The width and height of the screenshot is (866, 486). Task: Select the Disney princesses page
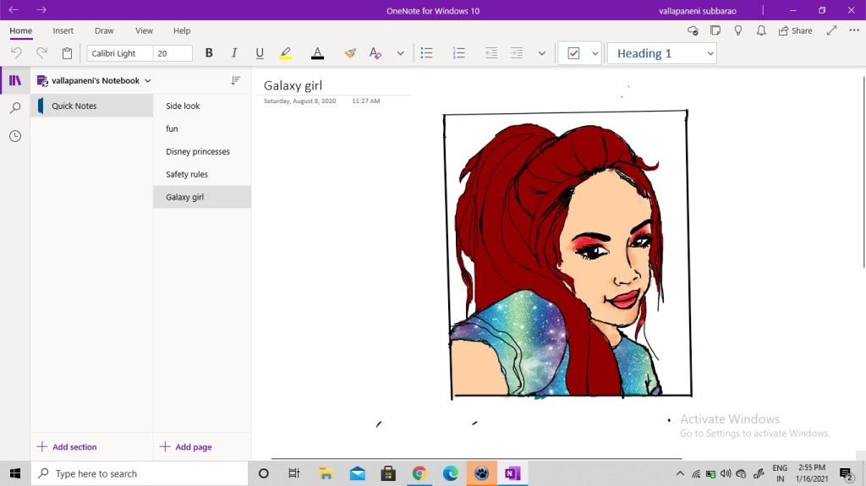tap(198, 151)
